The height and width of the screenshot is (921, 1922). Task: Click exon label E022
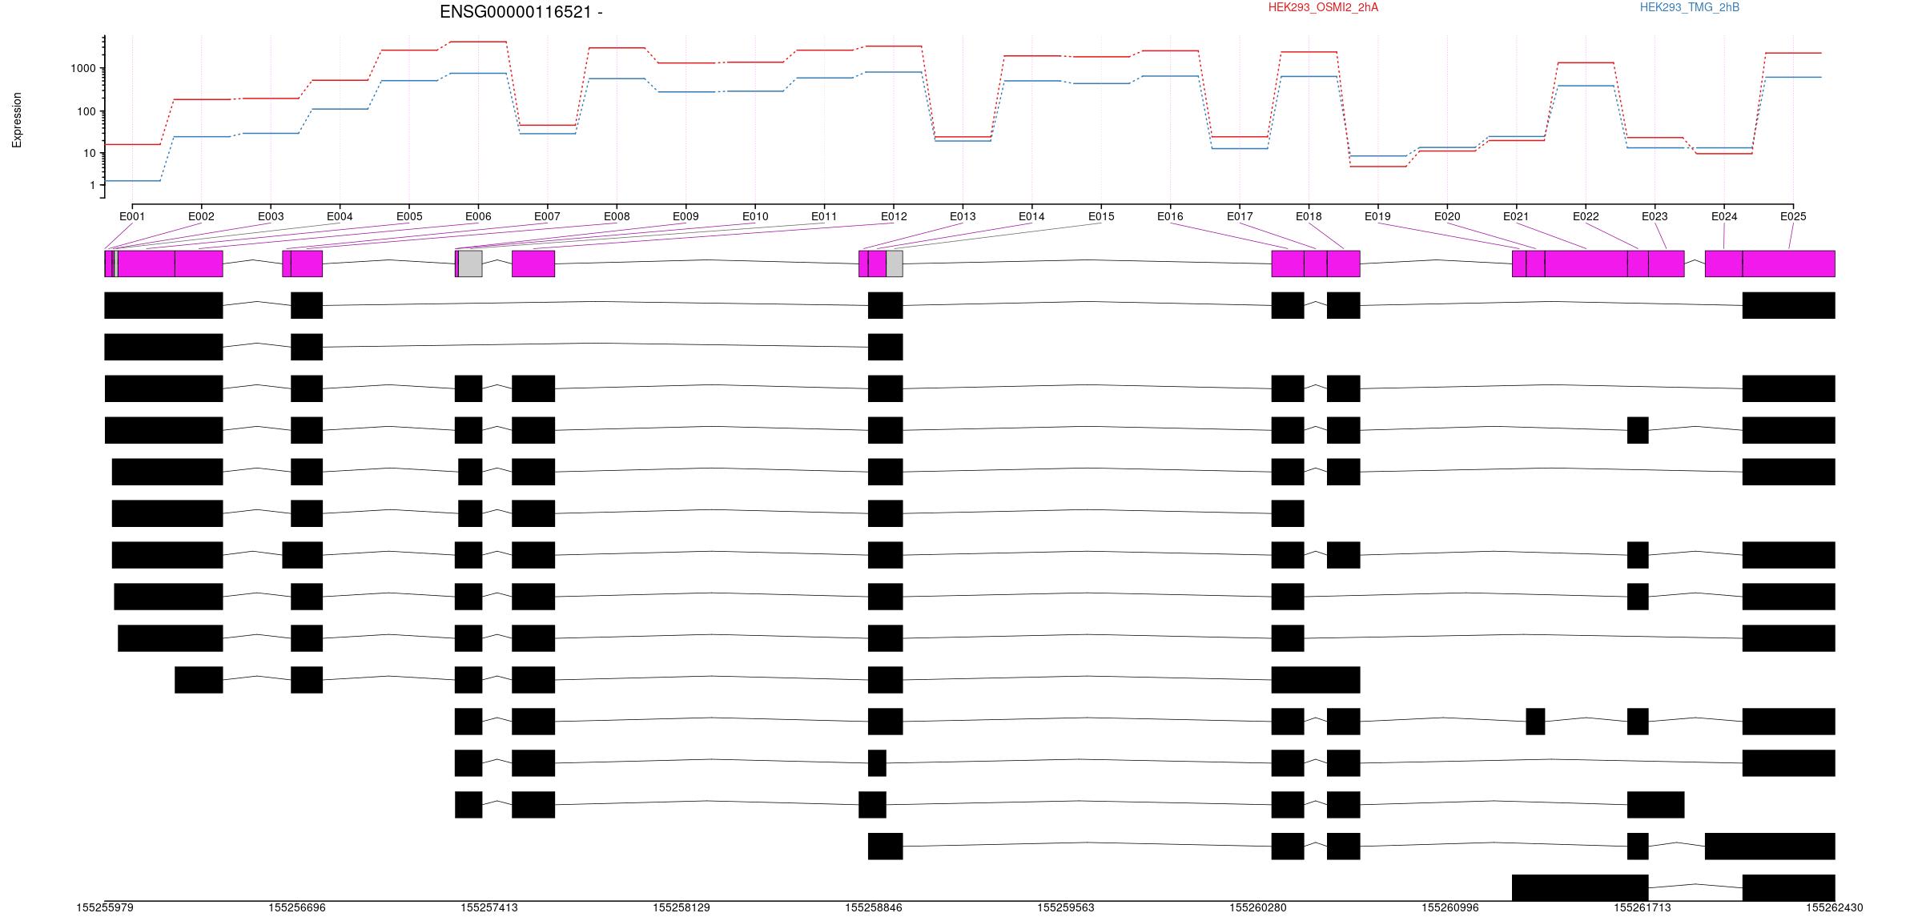point(1586,216)
